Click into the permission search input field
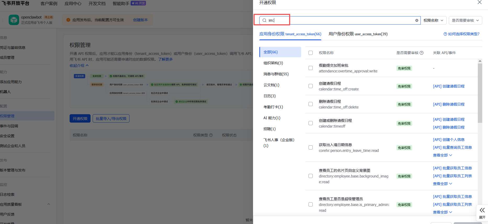488x224 pixels. 340,20
